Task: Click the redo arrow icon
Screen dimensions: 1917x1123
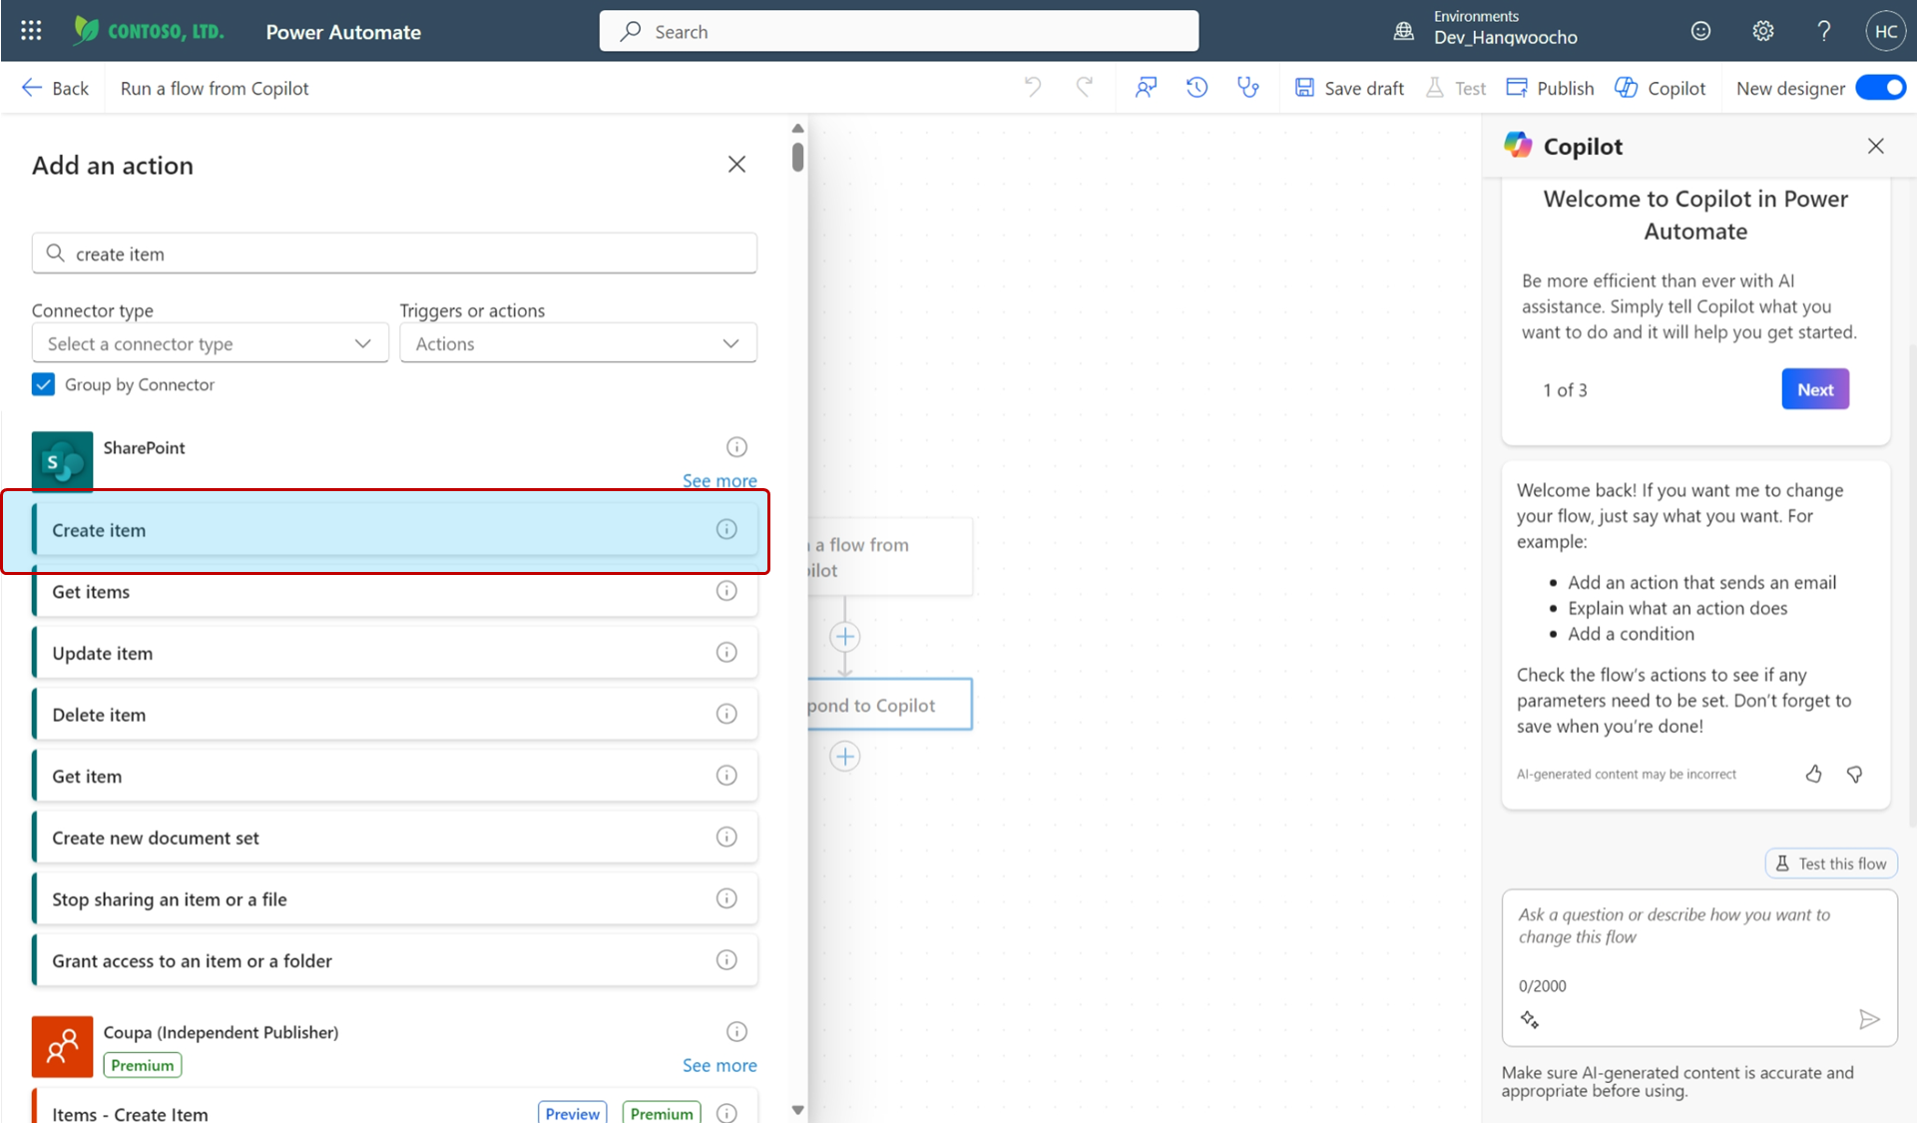Action: (x=1085, y=88)
